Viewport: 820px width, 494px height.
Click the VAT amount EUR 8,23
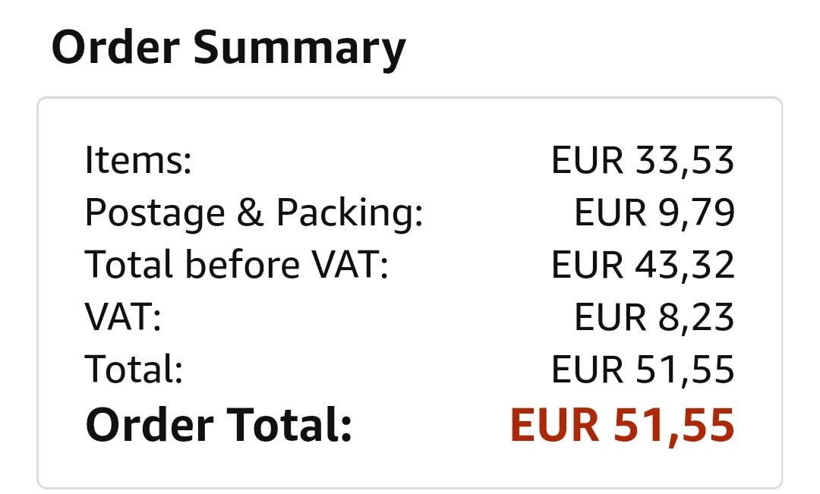coord(654,316)
